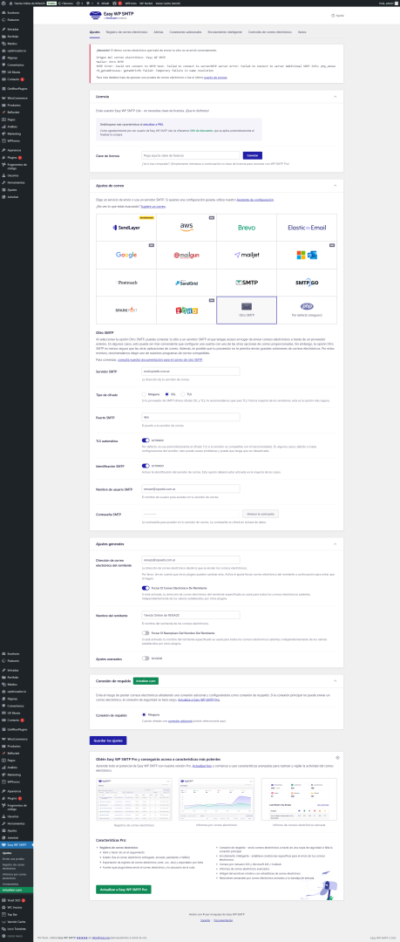The height and width of the screenshot is (942, 400).
Task: Toggle TLS automático switch
Action: 146,440
